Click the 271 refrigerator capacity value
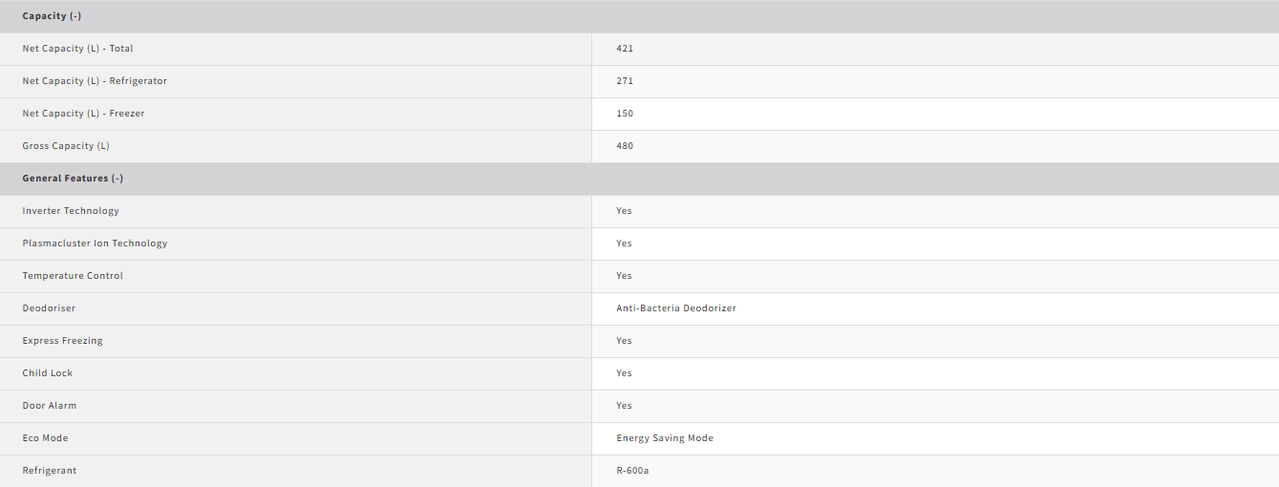The image size is (1279, 487). 625,81
